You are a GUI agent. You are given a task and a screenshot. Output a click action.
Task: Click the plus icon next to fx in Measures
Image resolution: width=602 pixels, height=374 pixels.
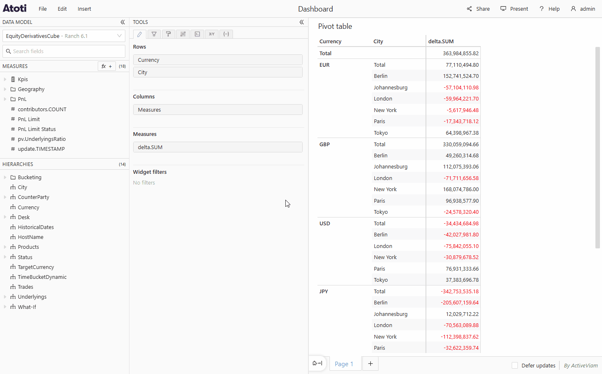pos(110,66)
